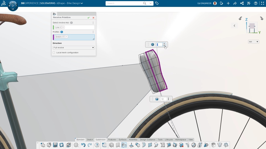
Task: Click the Undo arrow icon
Action: point(83,145)
